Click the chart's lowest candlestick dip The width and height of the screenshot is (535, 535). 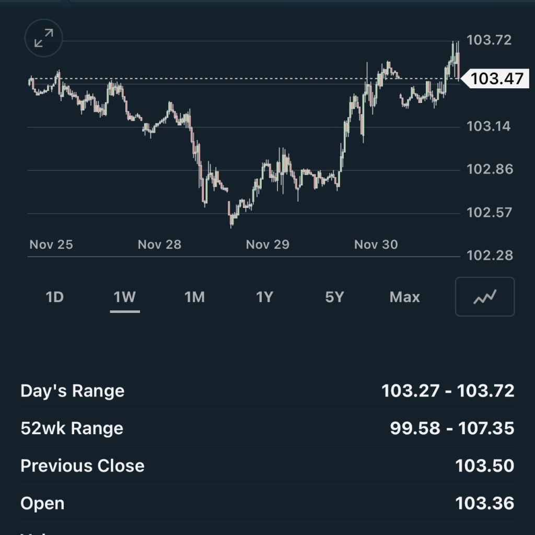pos(231,223)
